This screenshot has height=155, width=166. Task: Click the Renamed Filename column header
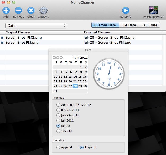click(122, 32)
